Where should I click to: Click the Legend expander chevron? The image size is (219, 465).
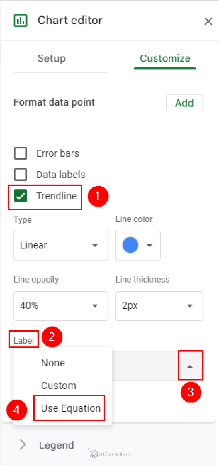click(x=23, y=445)
